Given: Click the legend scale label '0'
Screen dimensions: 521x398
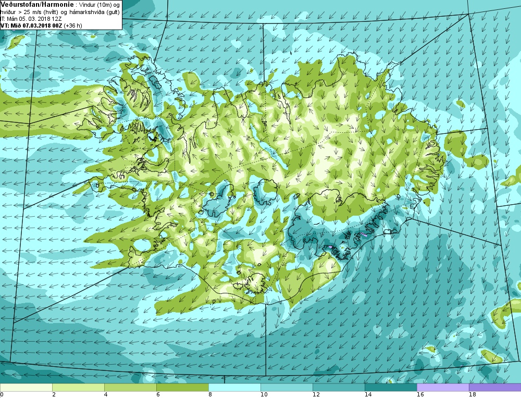Looking at the screenshot, I should pyautogui.click(x=2, y=395).
